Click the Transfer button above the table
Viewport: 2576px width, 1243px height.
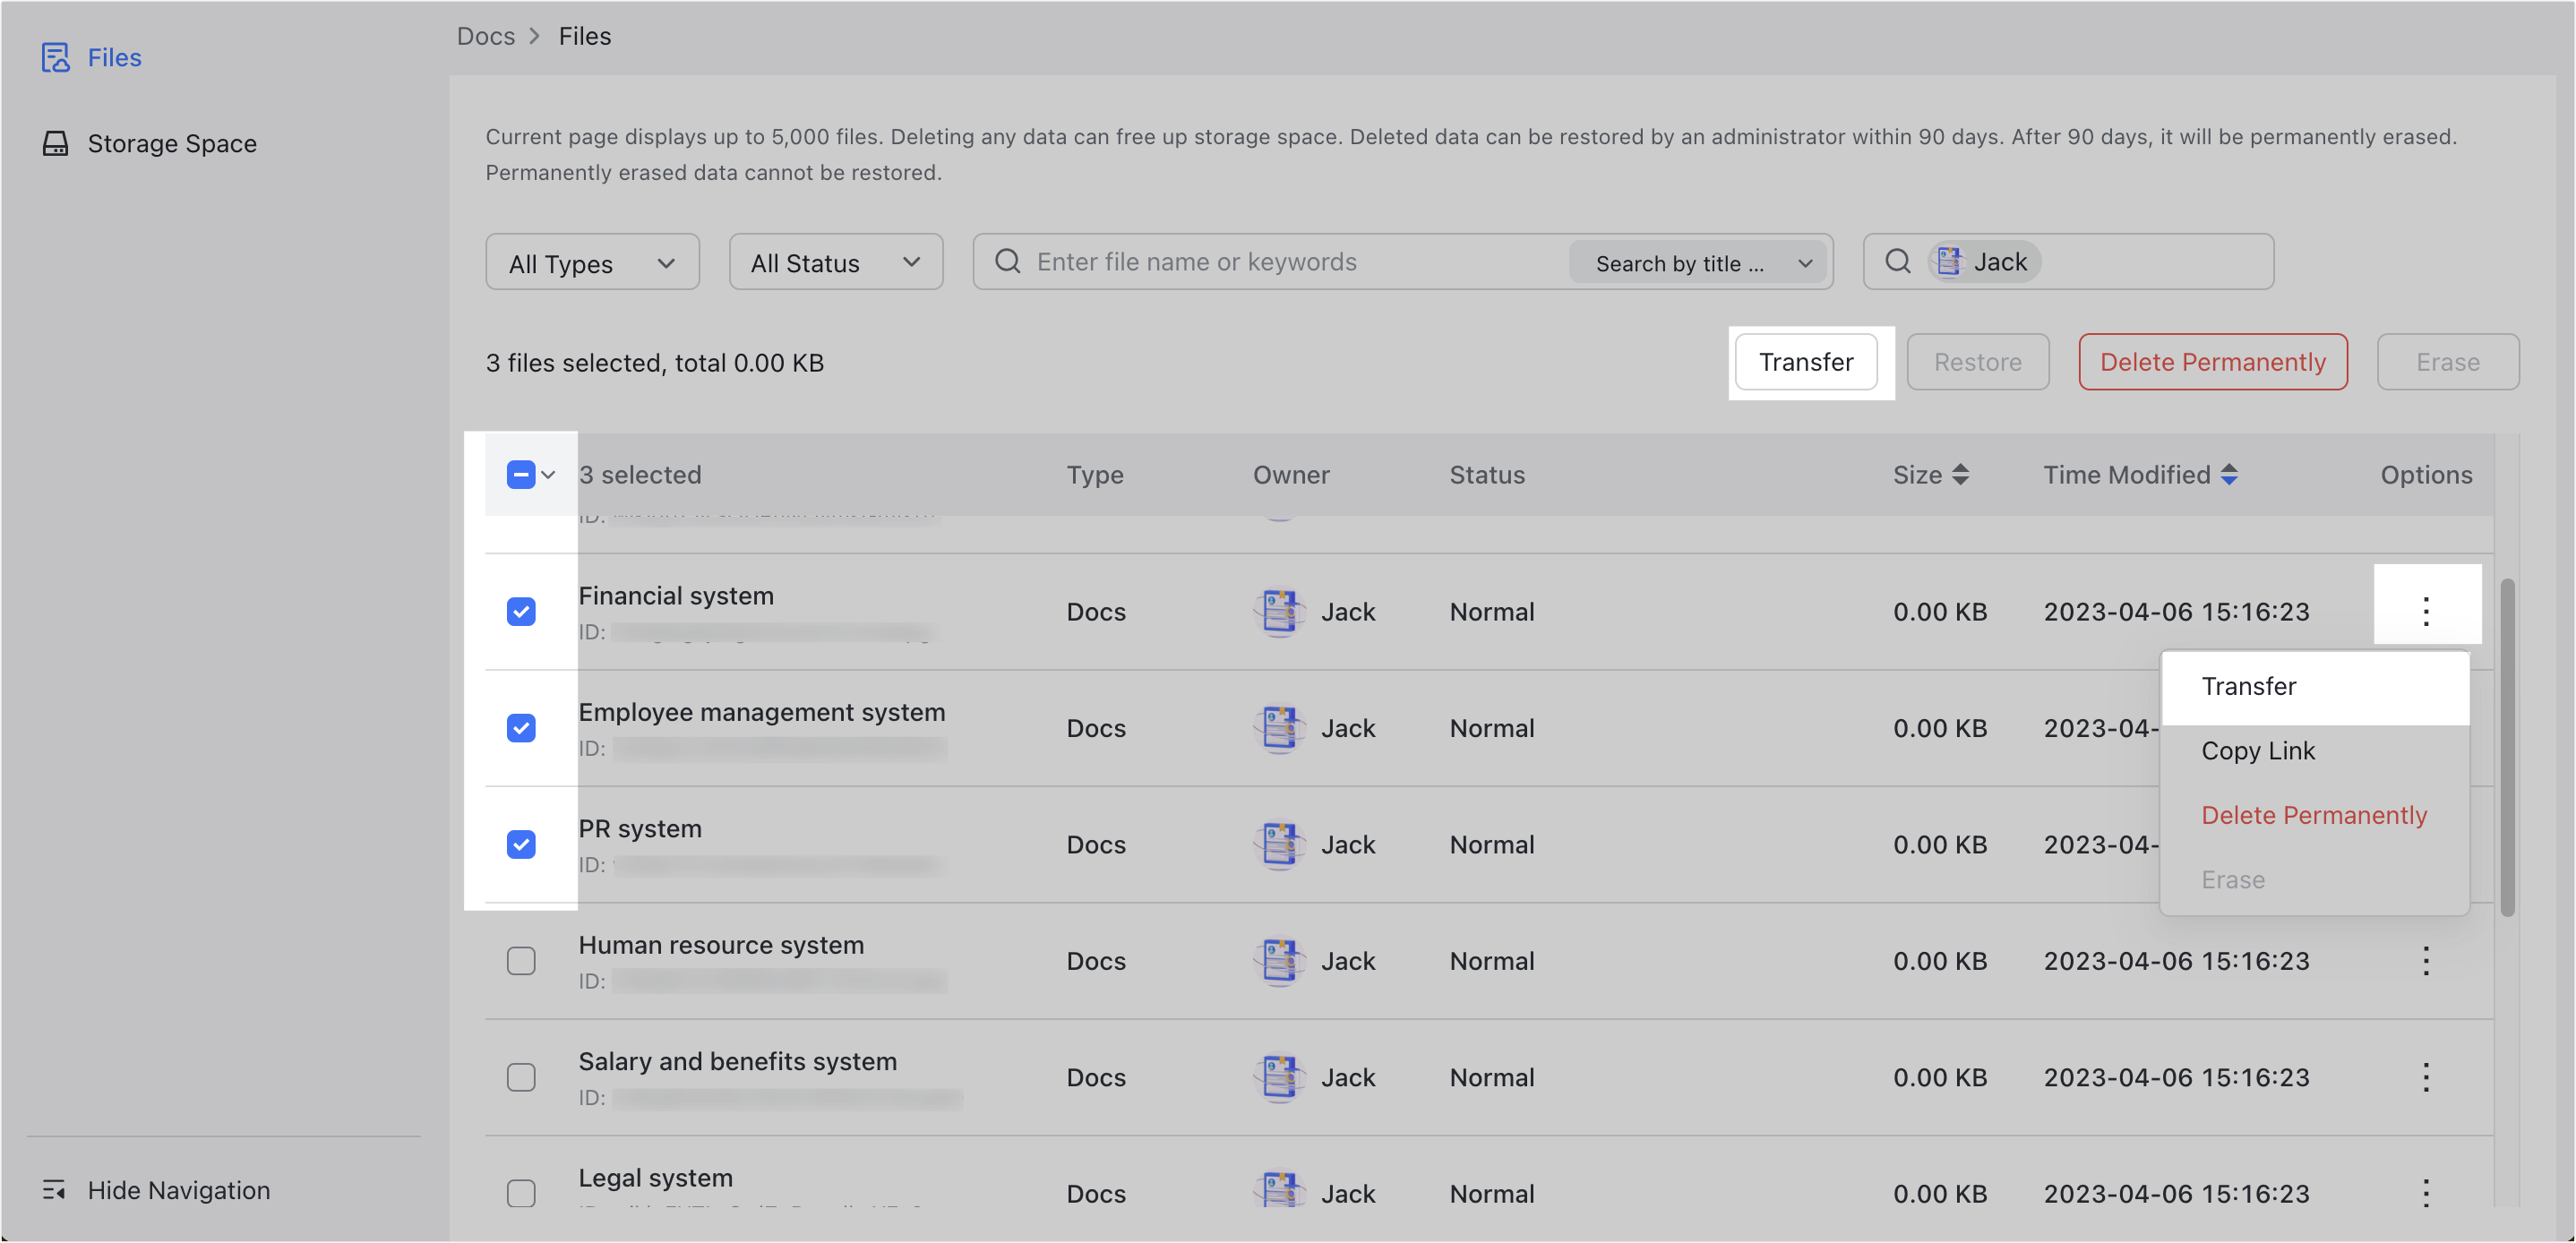(1806, 362)
